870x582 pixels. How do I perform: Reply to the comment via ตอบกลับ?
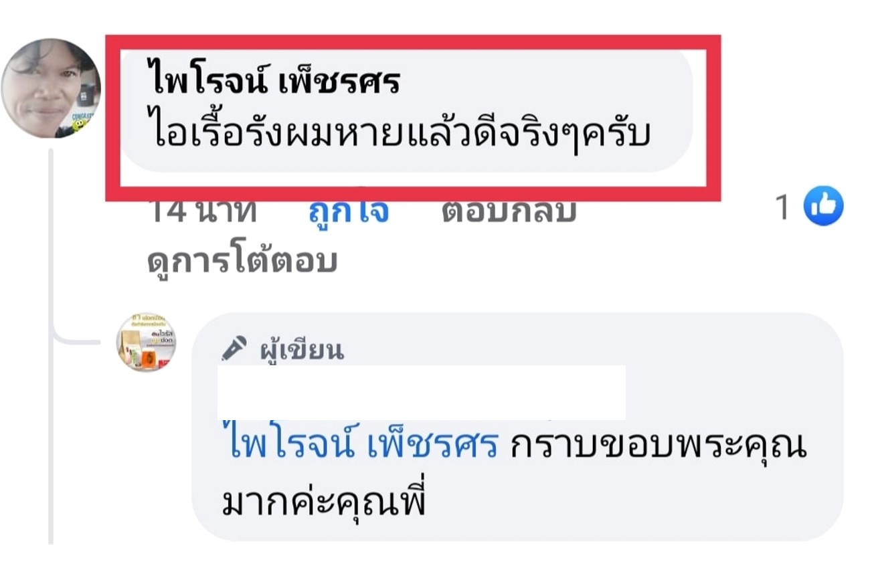coord(509,211)
